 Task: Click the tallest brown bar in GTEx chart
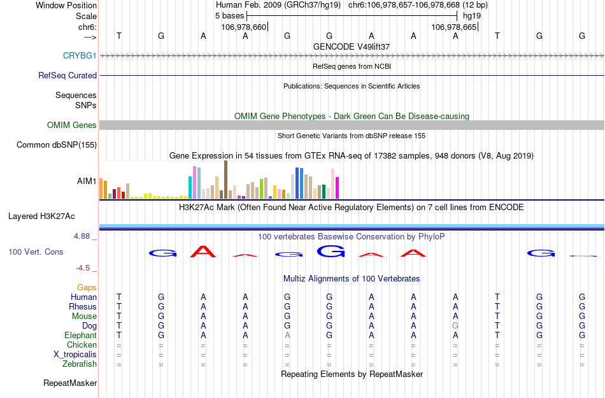point(225,180)
